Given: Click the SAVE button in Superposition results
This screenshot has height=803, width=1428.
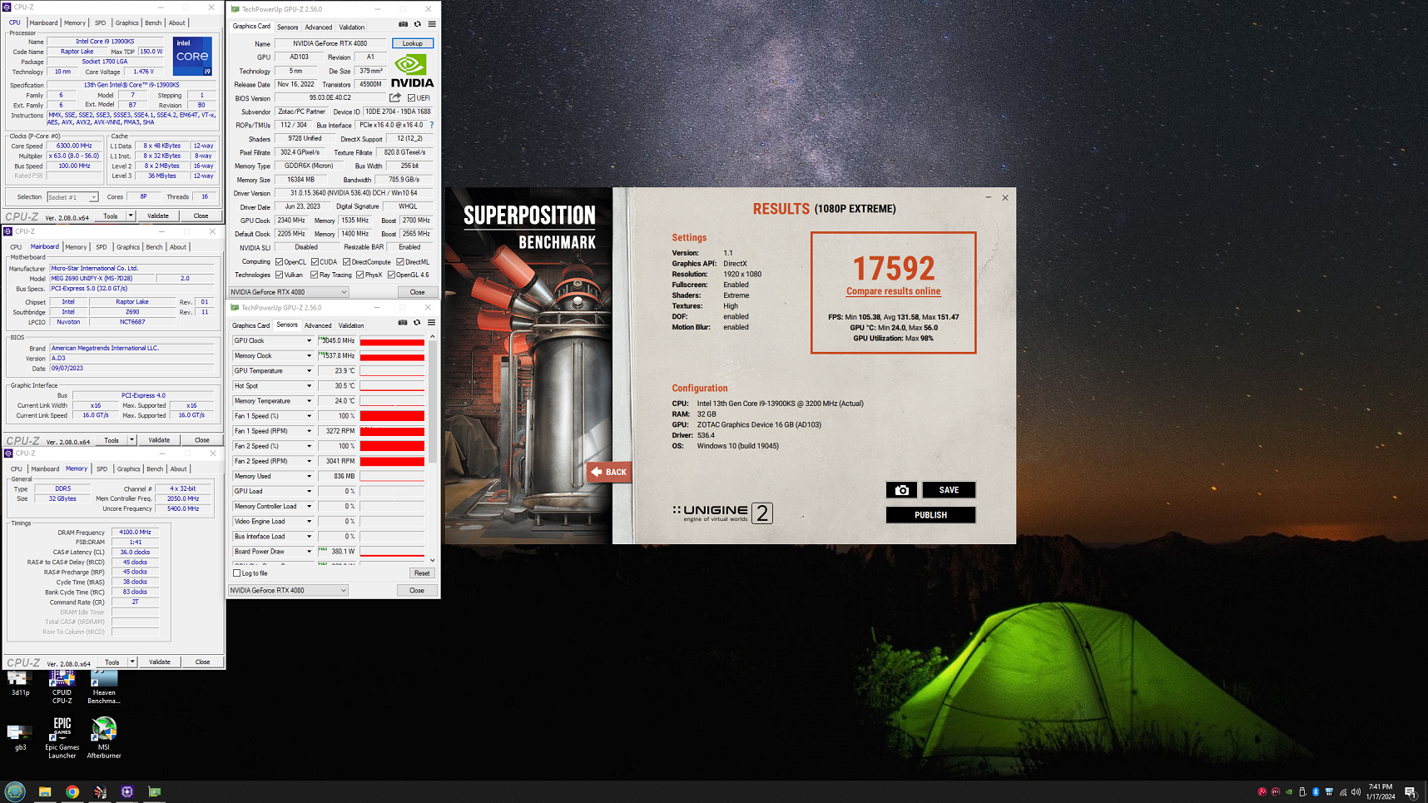Looking at the screenshot, I should coord(949,490).
